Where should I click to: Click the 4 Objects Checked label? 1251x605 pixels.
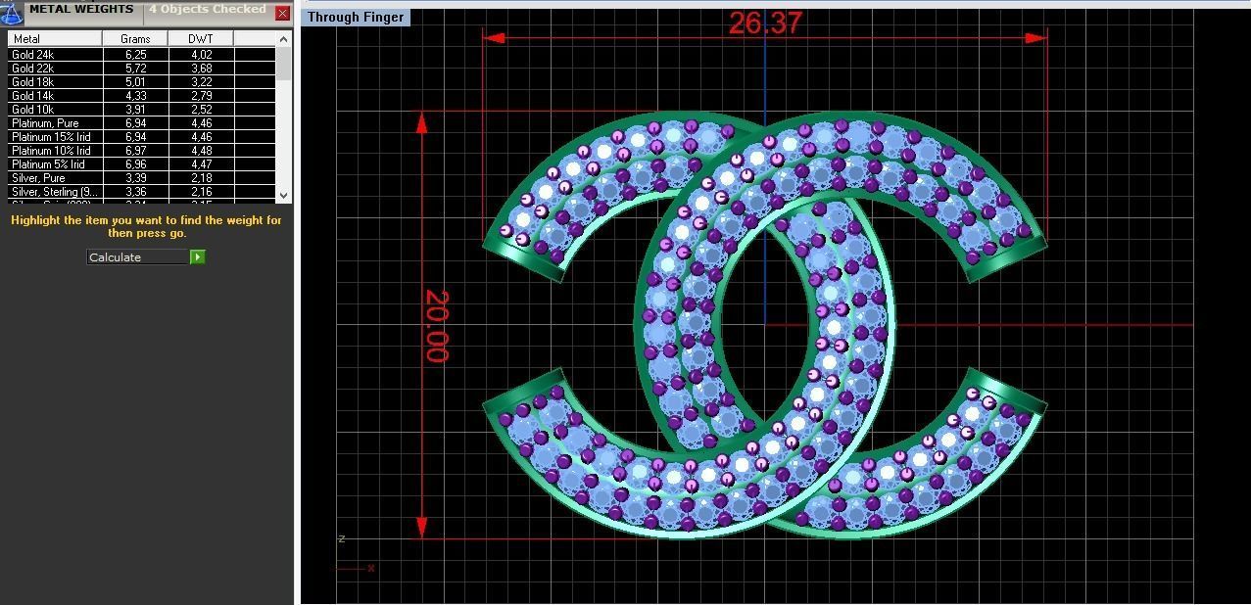[x=207, y=10]
